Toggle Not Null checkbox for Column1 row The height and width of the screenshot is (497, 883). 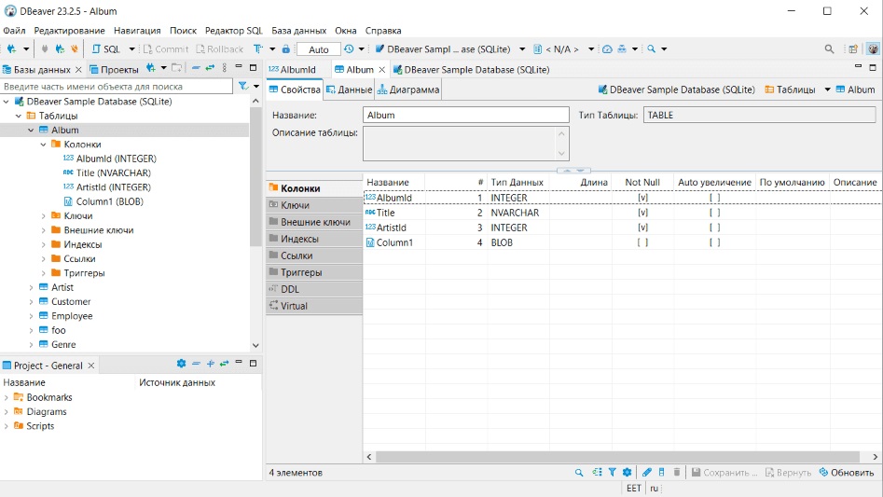click(642, 242)
